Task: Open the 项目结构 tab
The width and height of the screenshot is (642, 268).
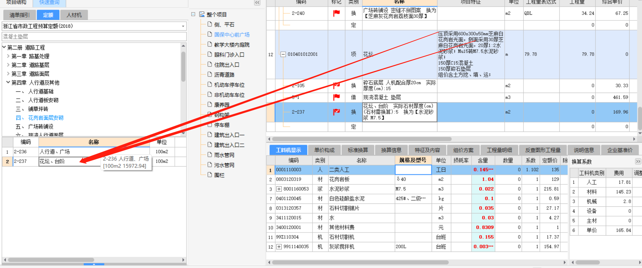Action: tap(16, 3)
